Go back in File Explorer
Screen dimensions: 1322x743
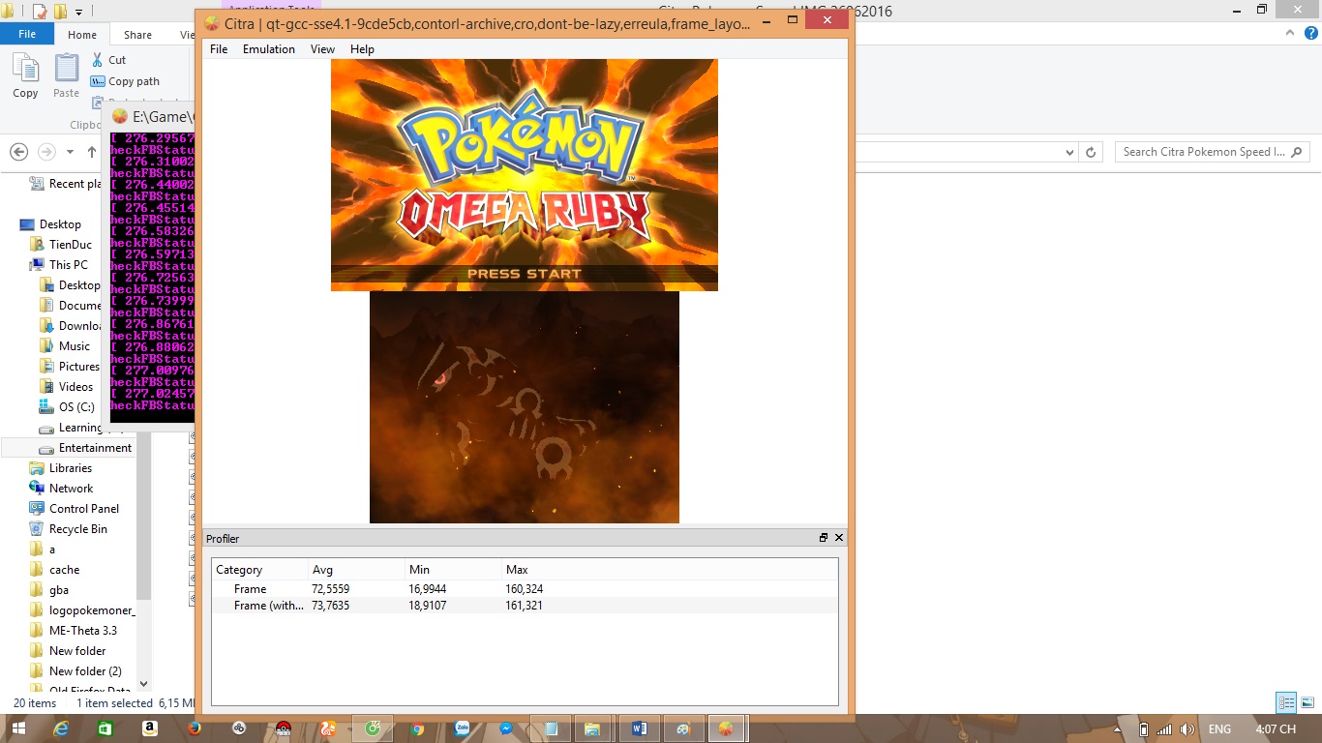(x=18, y=152)
